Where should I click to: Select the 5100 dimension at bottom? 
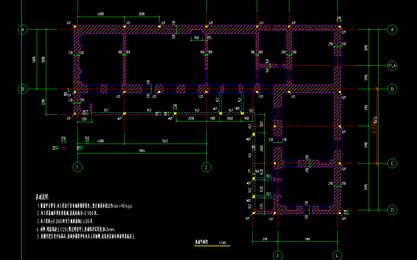point(307,239)
